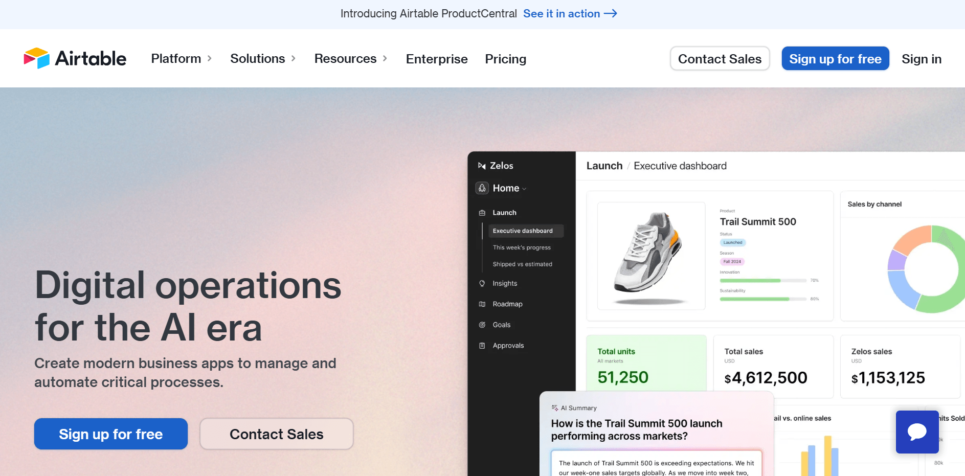This screenshot has width=965, height=476.
Task: Click the Total units card
Action: point(646,364)
